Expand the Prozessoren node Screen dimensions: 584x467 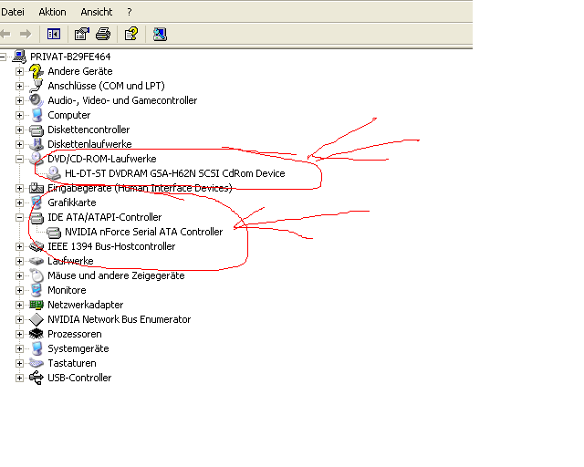pyautogui.click(x=20, y=334)
